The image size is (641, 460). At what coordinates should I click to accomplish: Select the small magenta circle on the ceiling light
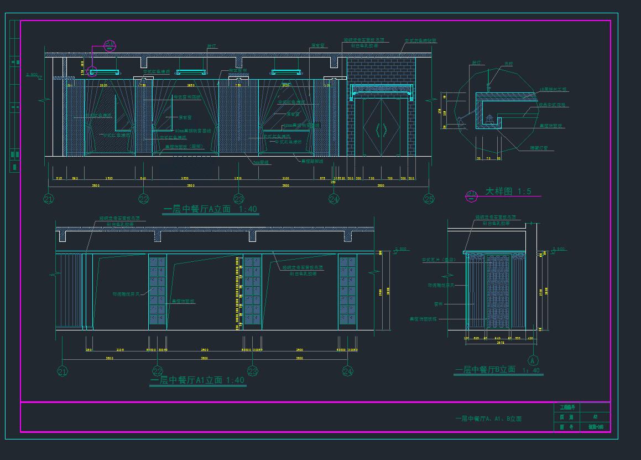pos(92,71)
